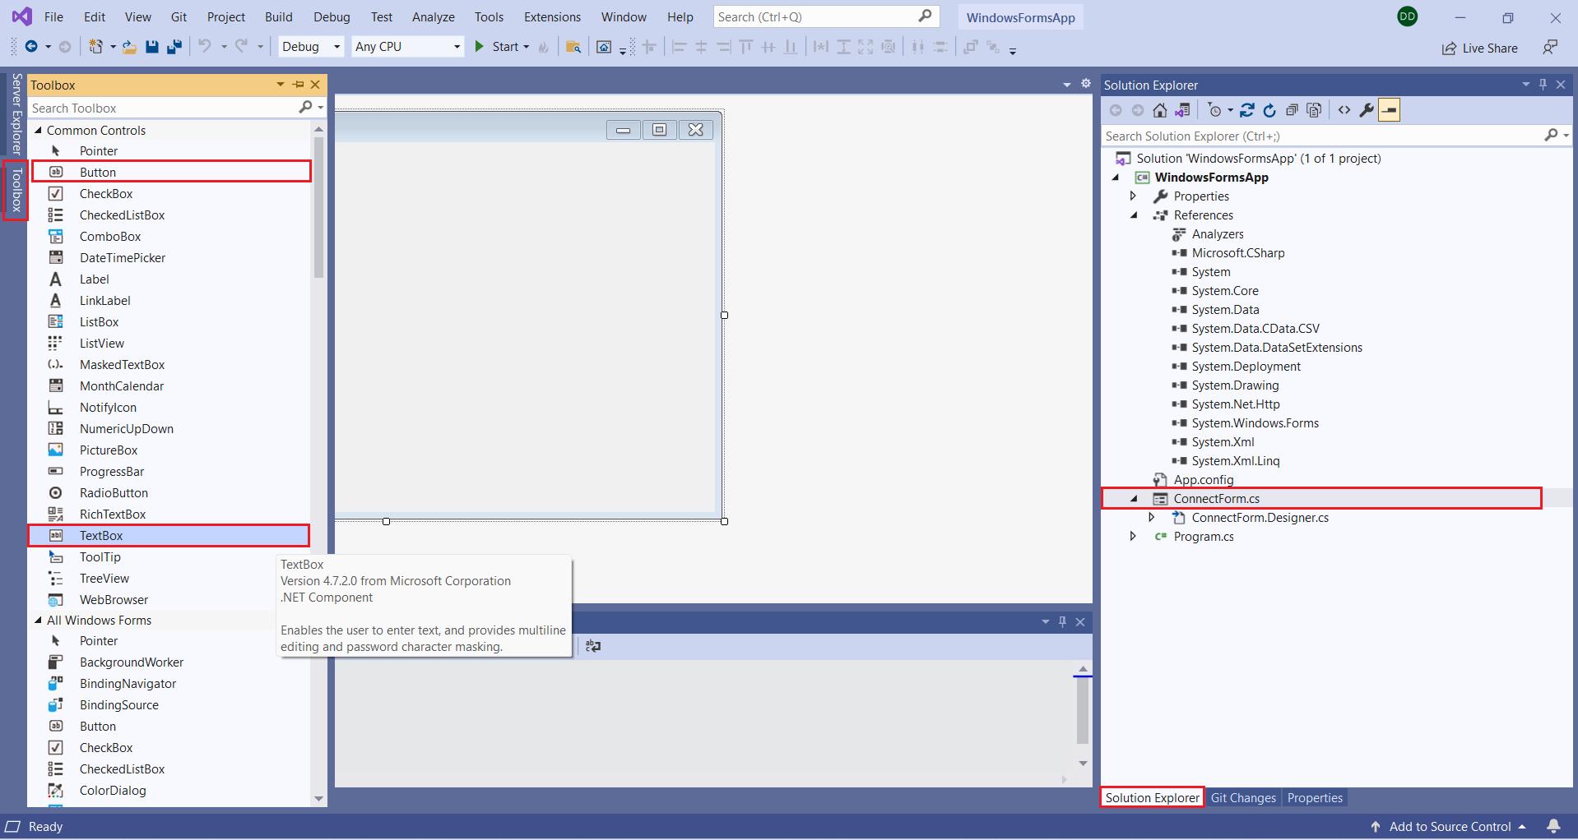This screenshot has width=1578, height=840.
Task: Collapse the References node in the tree
Action: tap(1134, 215)
